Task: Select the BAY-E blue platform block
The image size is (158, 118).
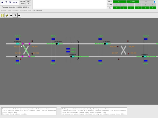Action: click(53, 61)
